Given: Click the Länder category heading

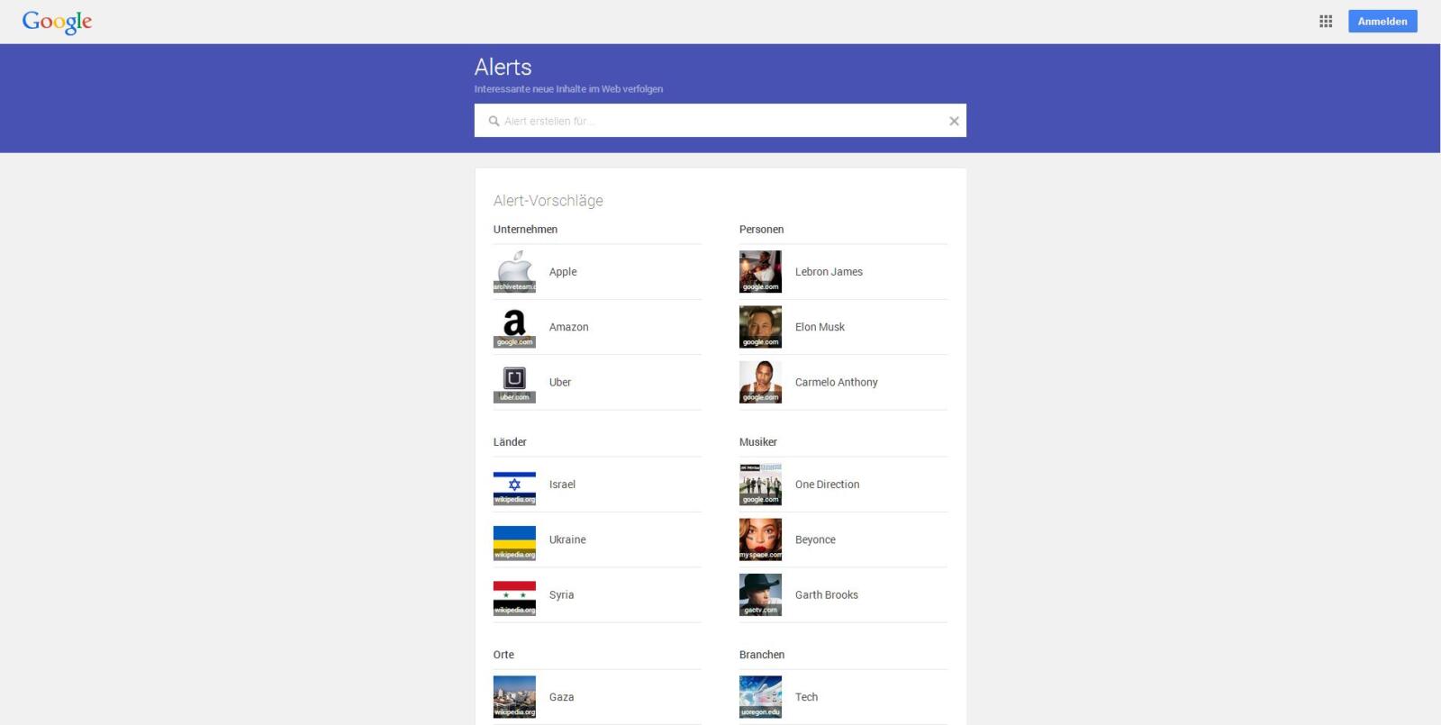Looking at the screenshot, I should click(510, 442).
